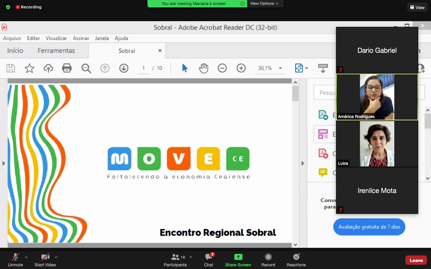Go to next page arrow
Viewport: 431px width, 269px height.
pos(124,68)
